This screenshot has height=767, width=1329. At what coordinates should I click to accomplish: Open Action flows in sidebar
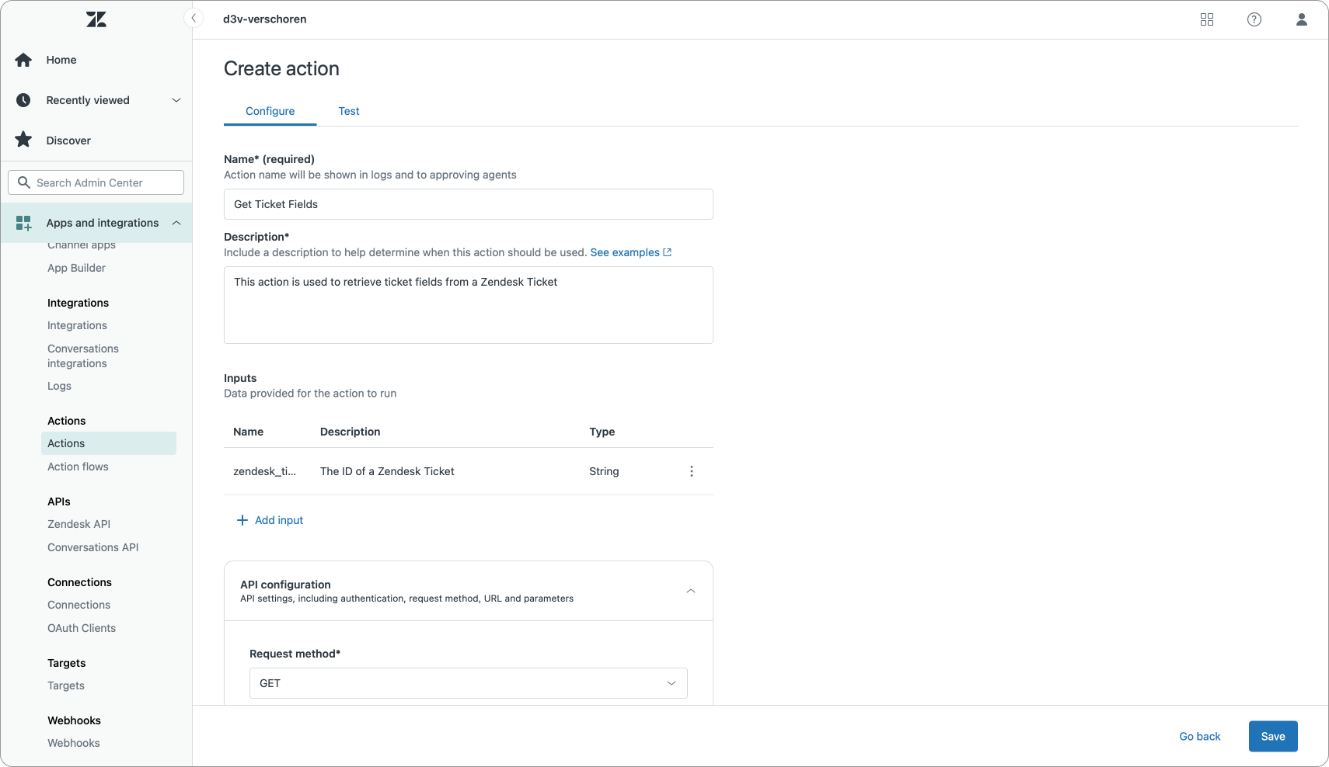(78, 467)
